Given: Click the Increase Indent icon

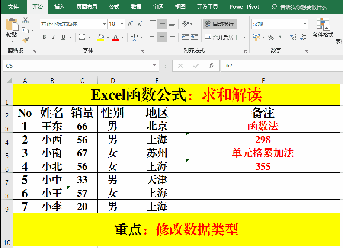Looking at the screenshot, I should point(196,38).
